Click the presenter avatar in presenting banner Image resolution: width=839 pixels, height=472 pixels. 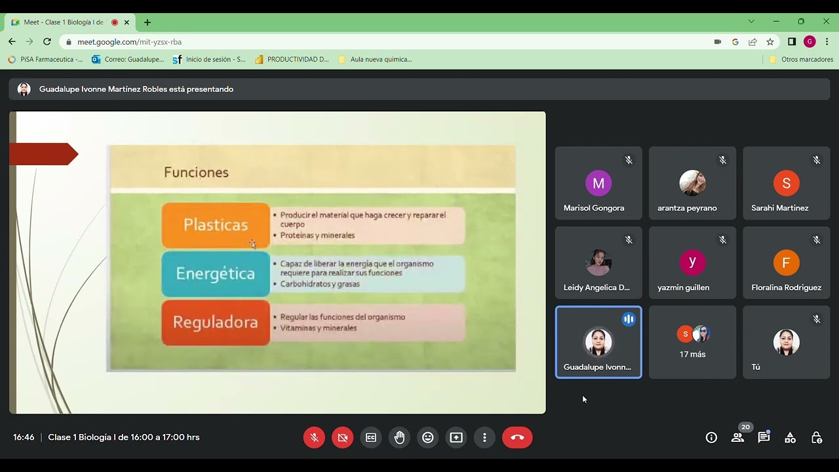(24, 89)
